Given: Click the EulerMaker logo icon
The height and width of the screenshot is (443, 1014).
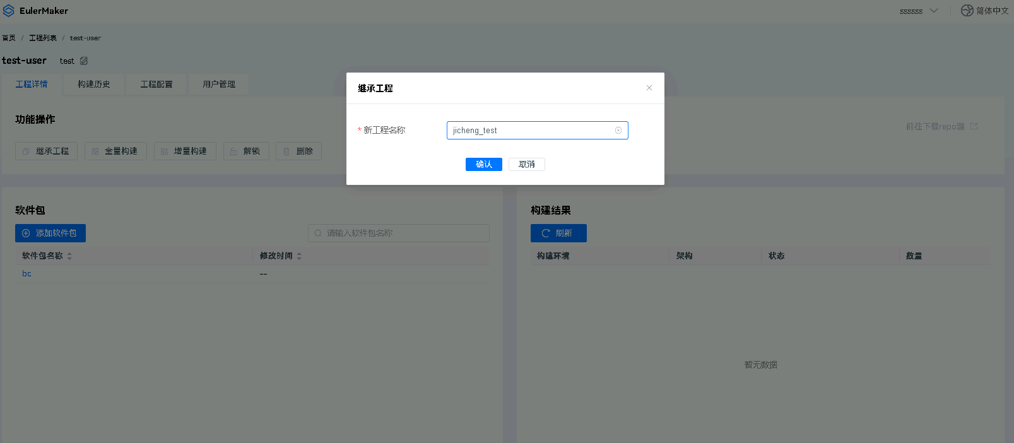Looking at the screenshot, I should click(x=9, y=11).
